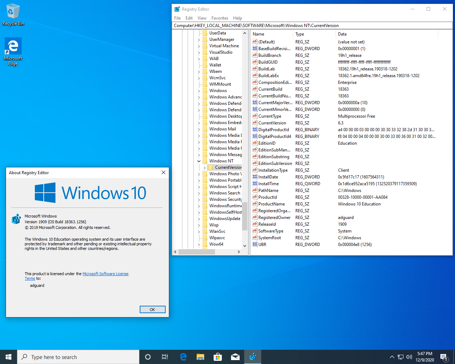Image resolution: width=455 pixels, height=364 pixels.
Task: Select the VisualStudio tree item
Action: pyautogui.click(x=221, y=52)
